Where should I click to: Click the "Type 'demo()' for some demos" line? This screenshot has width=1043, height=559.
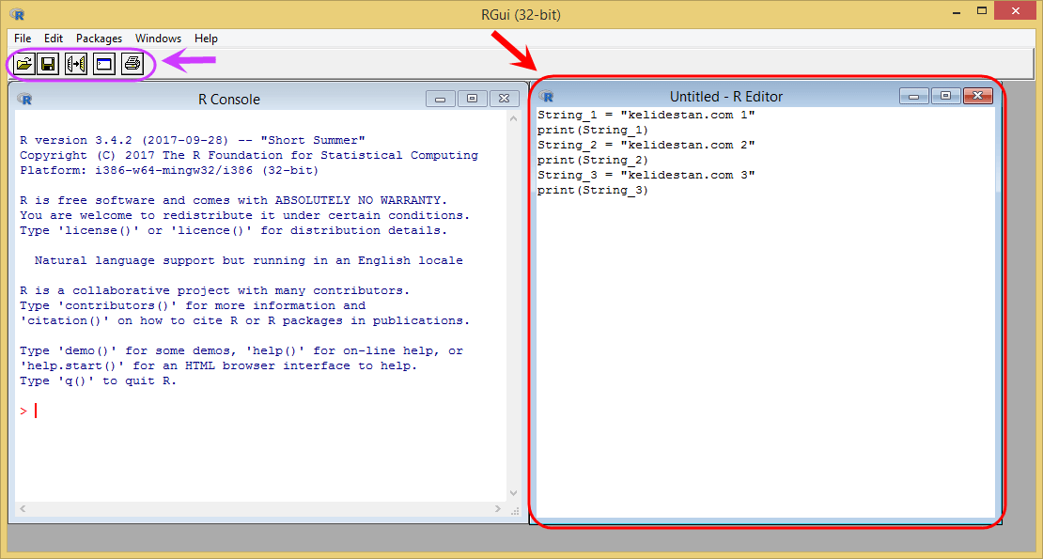tap(241, 351)
